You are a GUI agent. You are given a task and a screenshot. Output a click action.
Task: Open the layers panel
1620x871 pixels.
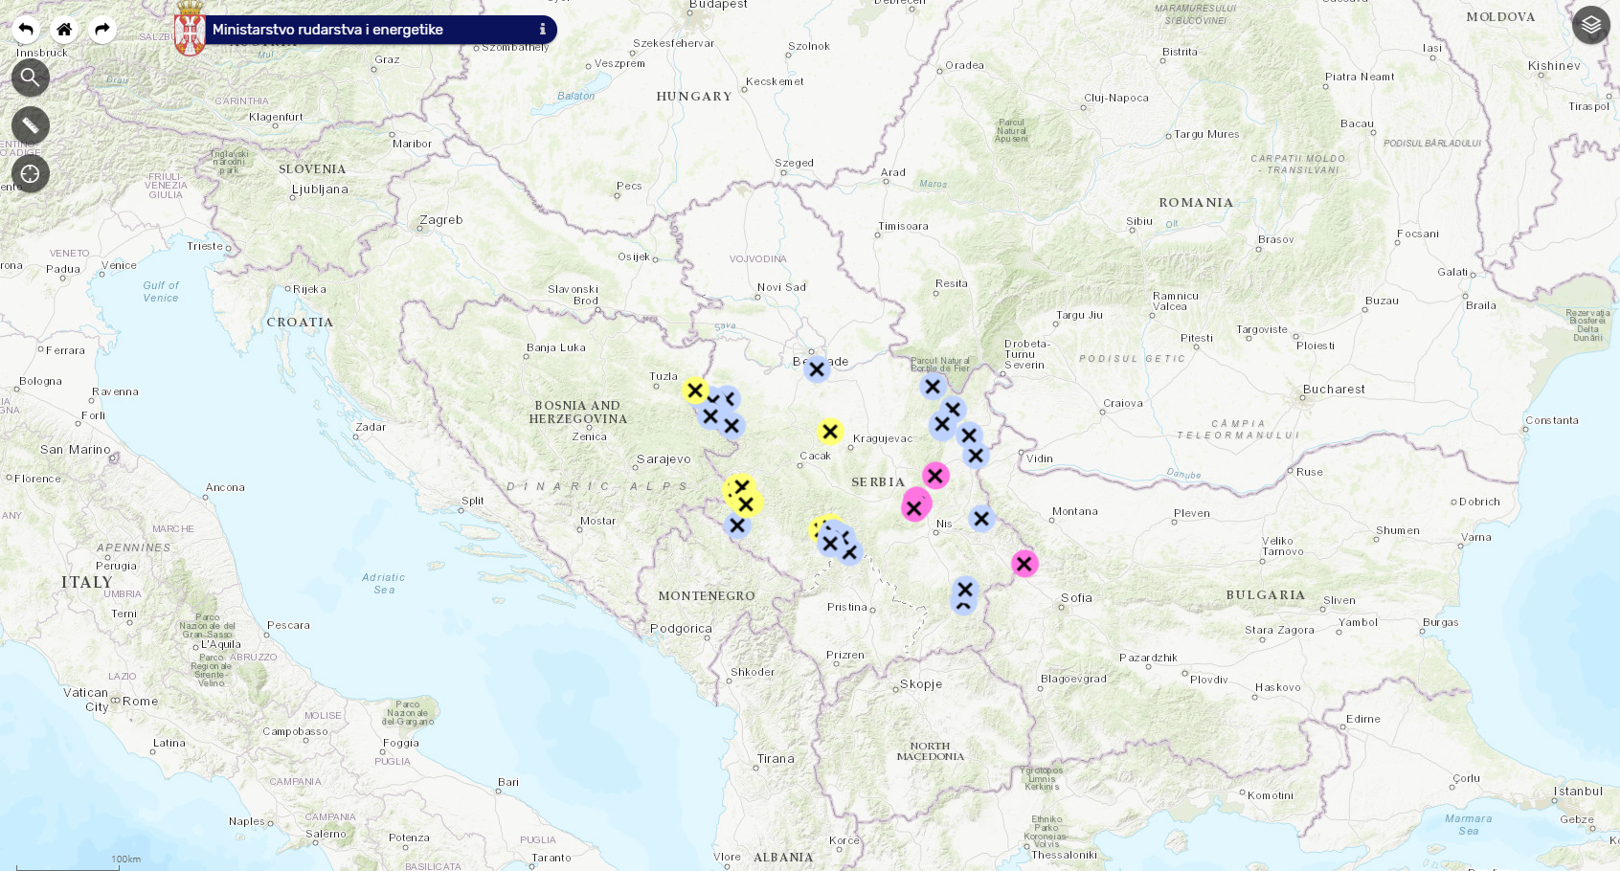(x=1590, y=25)
